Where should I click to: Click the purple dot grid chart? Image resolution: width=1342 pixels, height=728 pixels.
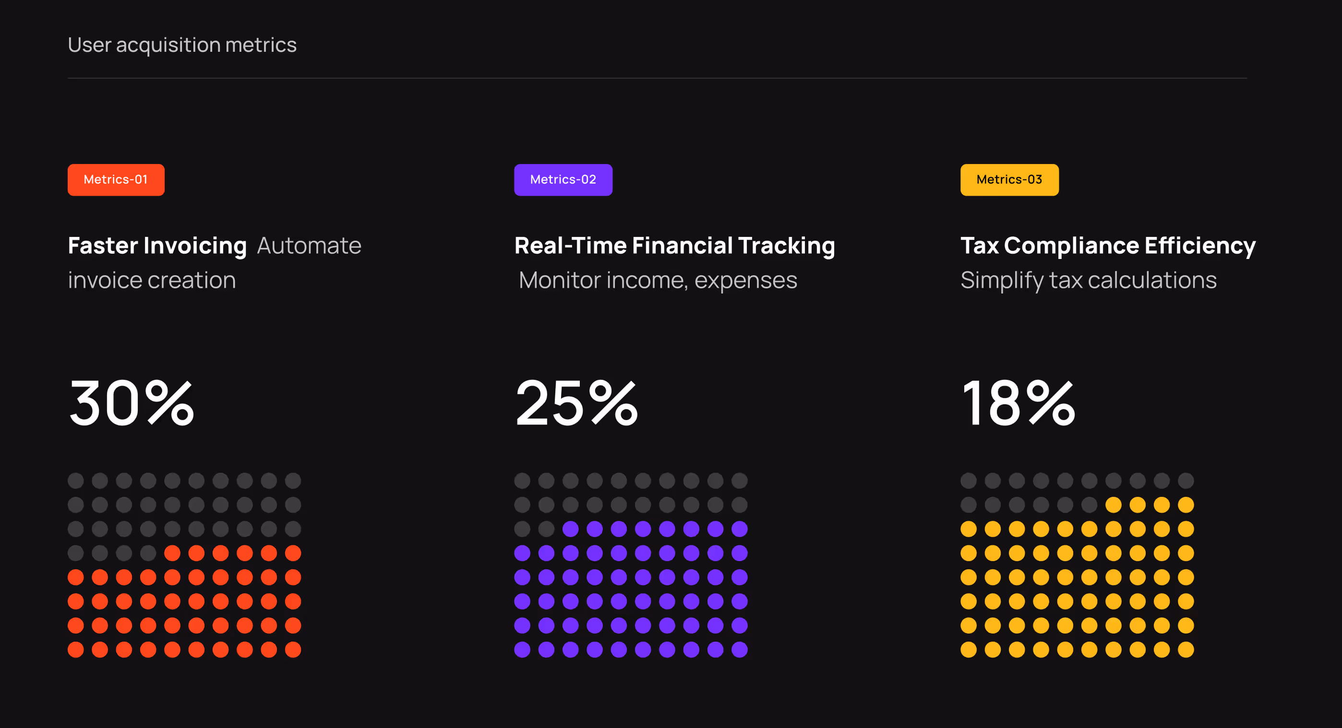pos(630,565)
